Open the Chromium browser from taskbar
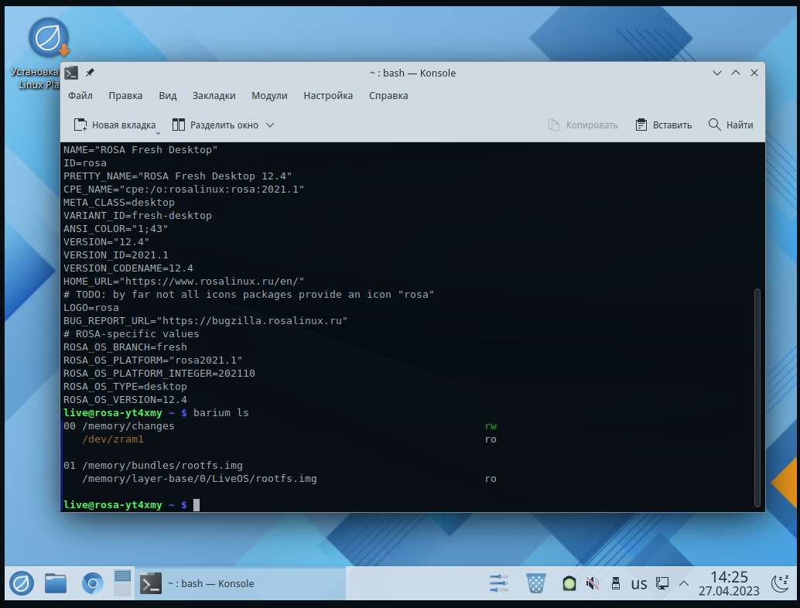The width and height of the screenshot is (800, 608). (x=92, y=582)
